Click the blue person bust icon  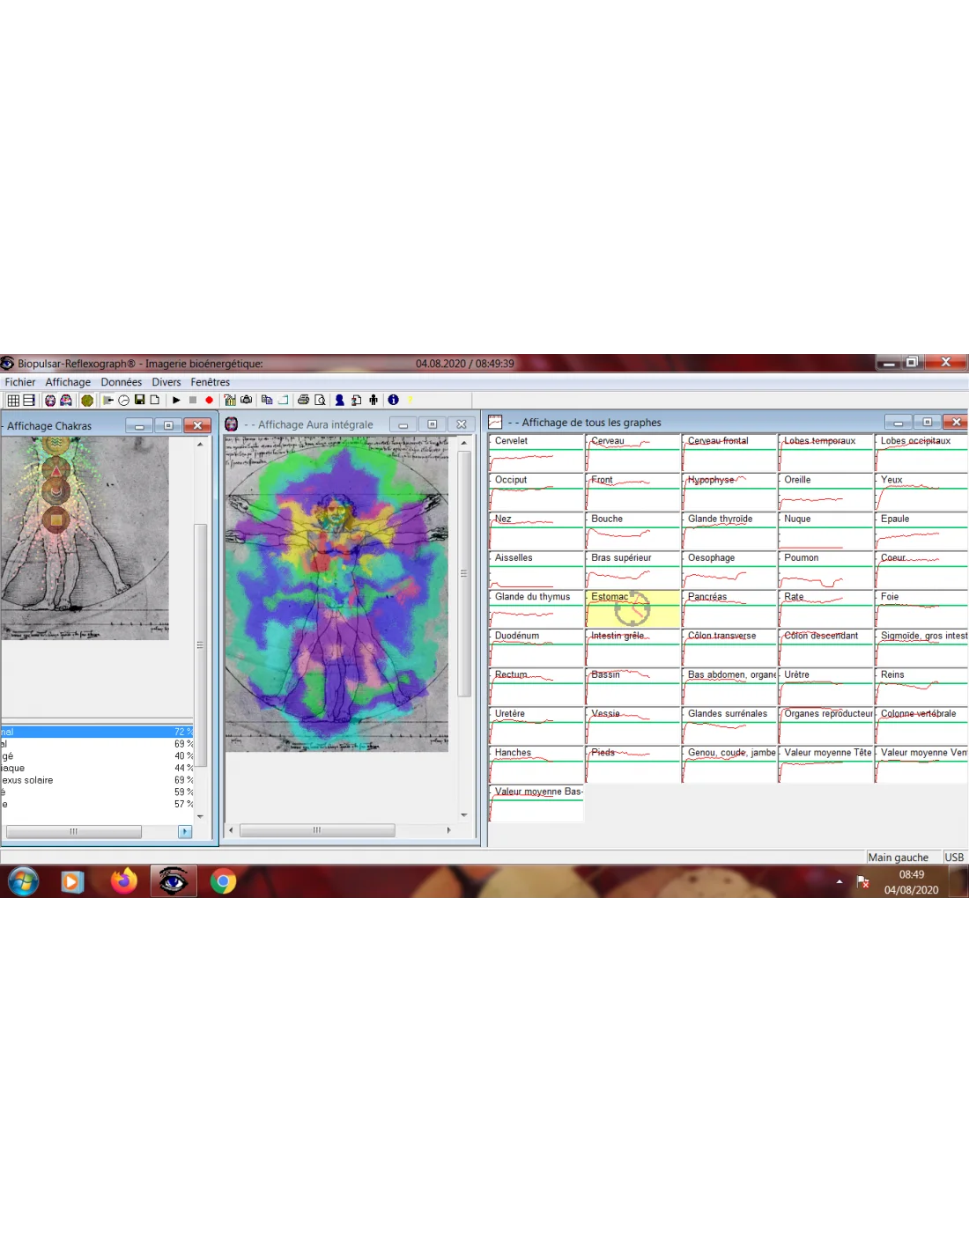tap(339, 400)
